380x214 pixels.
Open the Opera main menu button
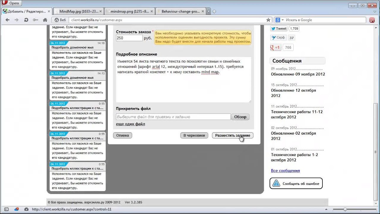(x=11, y=3)
